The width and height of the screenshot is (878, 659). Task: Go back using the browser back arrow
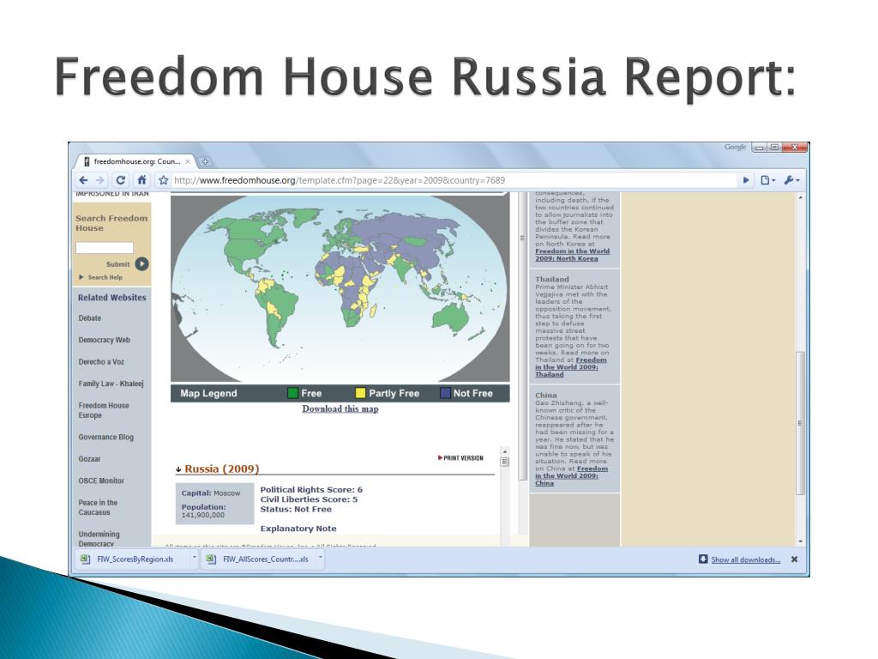(83, 180)
